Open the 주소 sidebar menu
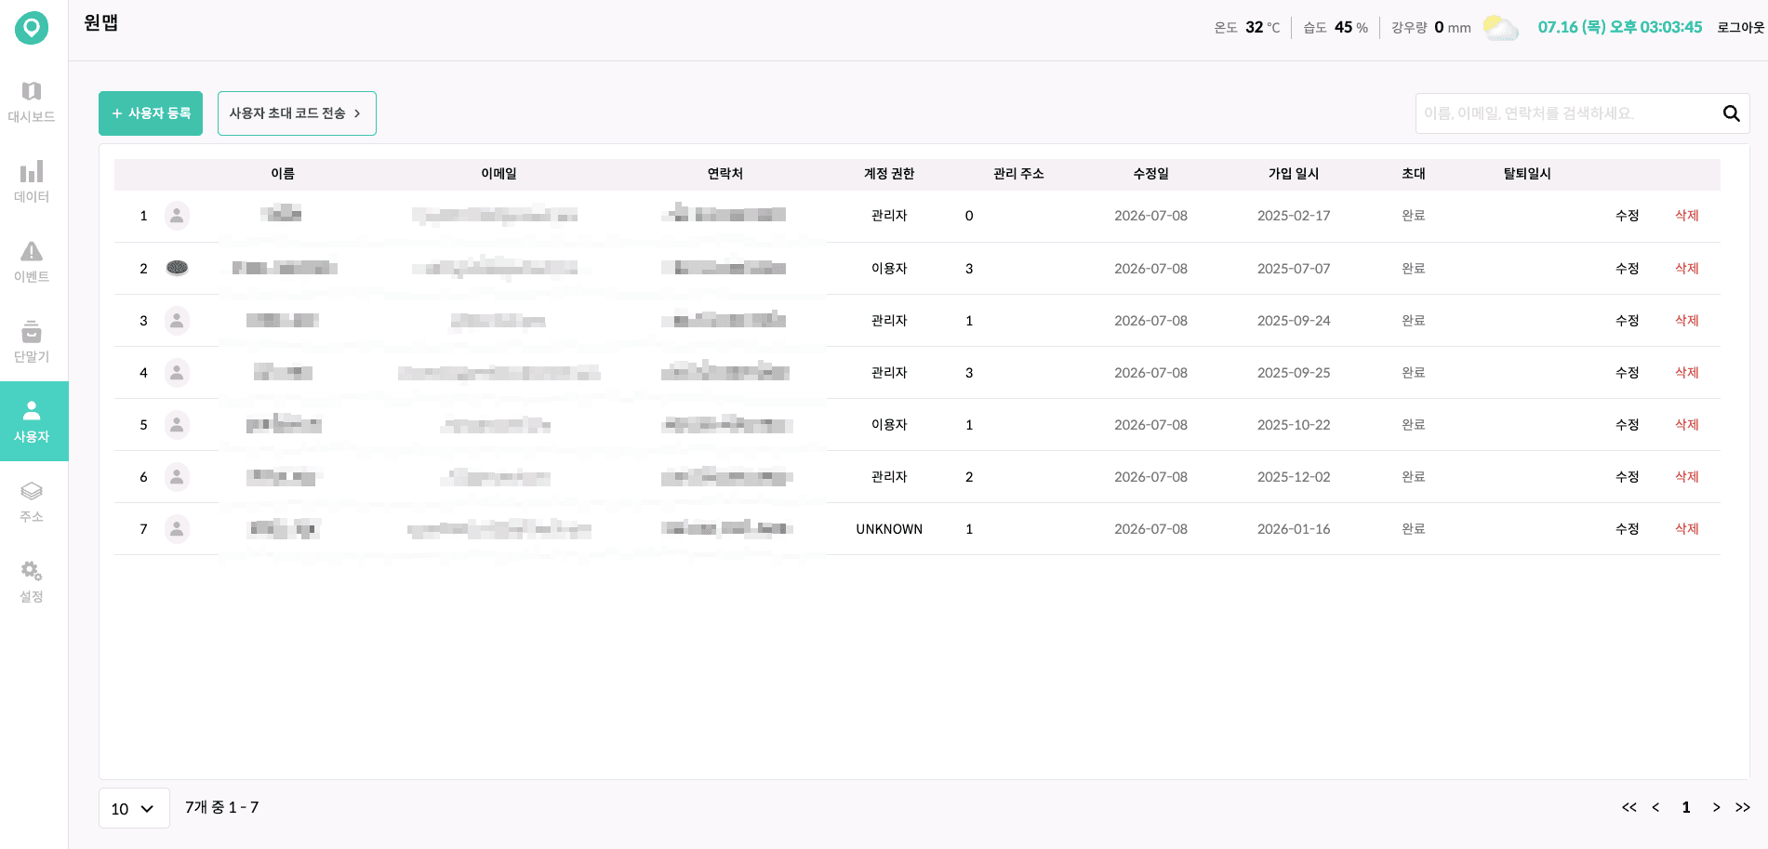This screenshot has width=1768, height=849. click(x=32, y=501)
